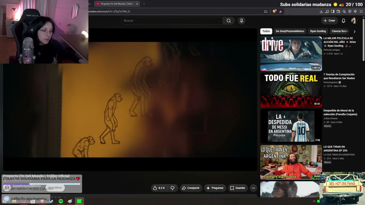Open the Homosapiens channel name

[330, 82]
